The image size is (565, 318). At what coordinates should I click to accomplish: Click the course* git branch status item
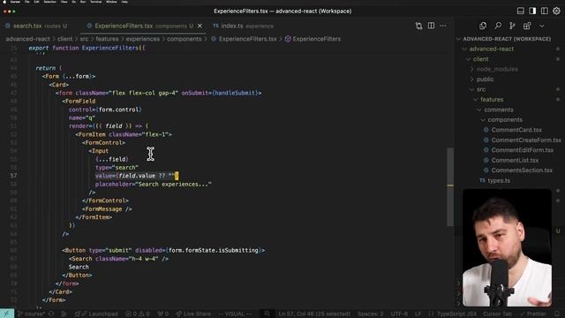pos(32,314)
